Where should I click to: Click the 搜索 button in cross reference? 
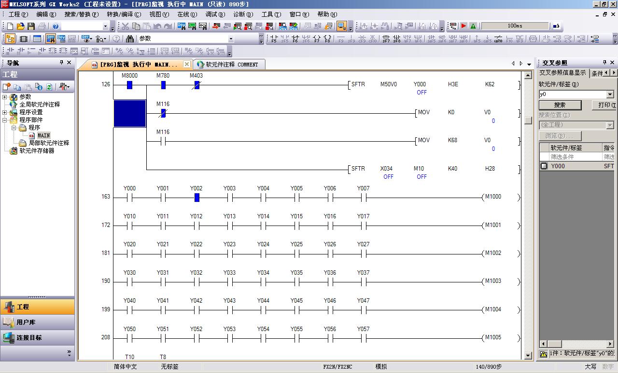[x=560, y=105]
